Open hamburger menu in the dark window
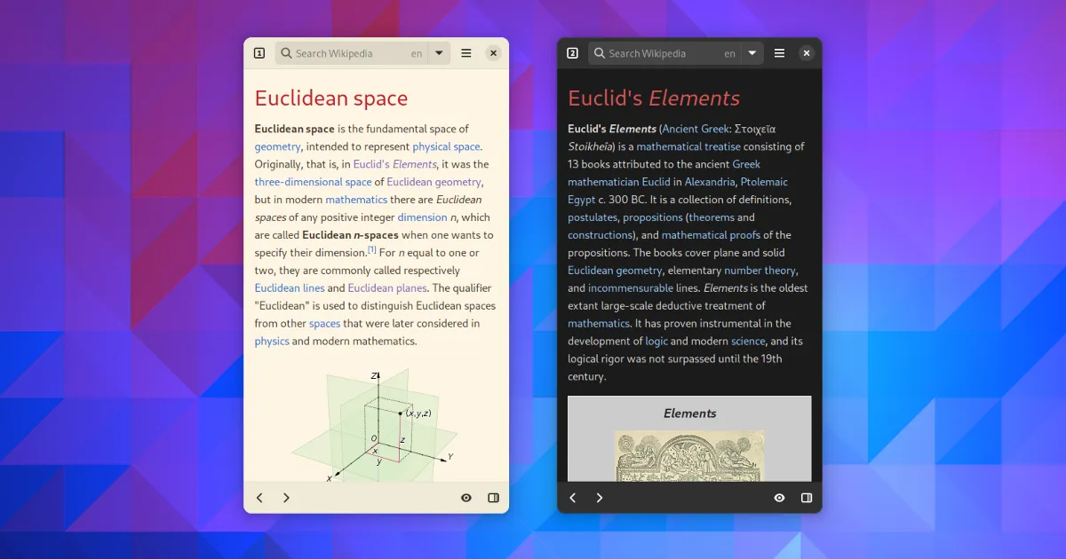The width and height of the screenshot is (1066, 559). (x=779, y=53)
